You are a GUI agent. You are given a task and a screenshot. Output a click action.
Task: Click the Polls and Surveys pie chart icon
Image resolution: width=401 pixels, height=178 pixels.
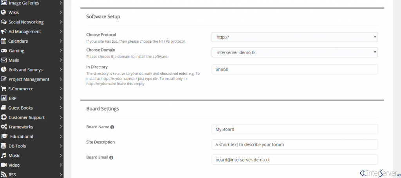tap(4, 70)
